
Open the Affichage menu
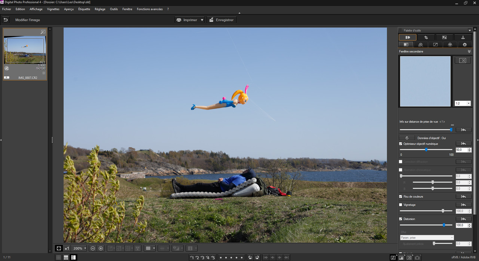click(36, 9)
